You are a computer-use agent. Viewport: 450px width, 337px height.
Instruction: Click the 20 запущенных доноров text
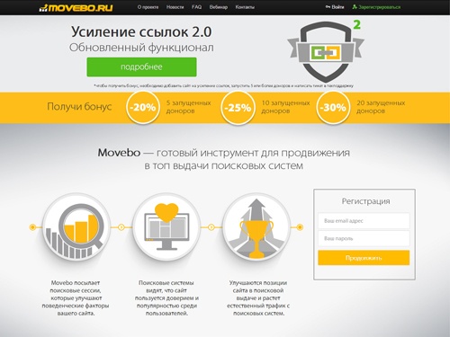click(x=381, y=107)
